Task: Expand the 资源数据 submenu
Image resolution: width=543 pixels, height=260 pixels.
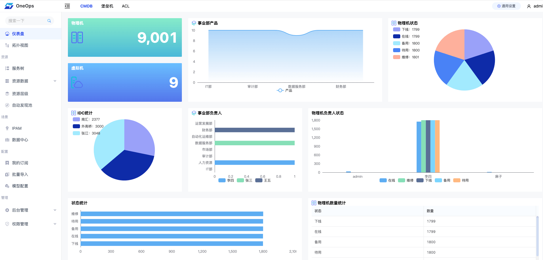Action: [x=55, y=81]
